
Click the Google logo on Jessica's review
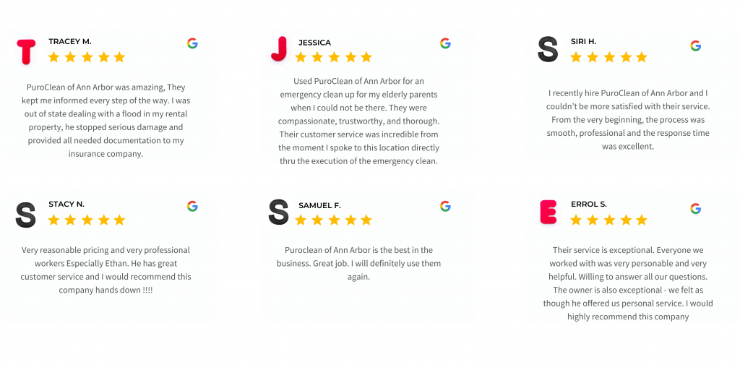445,43
